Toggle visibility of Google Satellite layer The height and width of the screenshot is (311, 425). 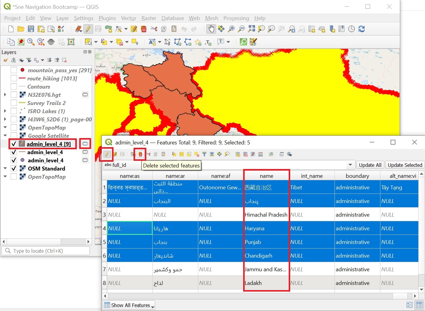click(x=14, y=136)
